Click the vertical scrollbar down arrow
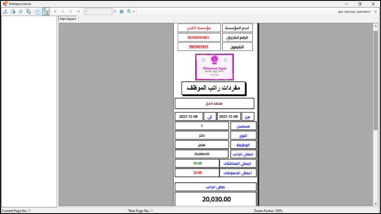This screenshot has height=214, width=381. coord(376,203)
